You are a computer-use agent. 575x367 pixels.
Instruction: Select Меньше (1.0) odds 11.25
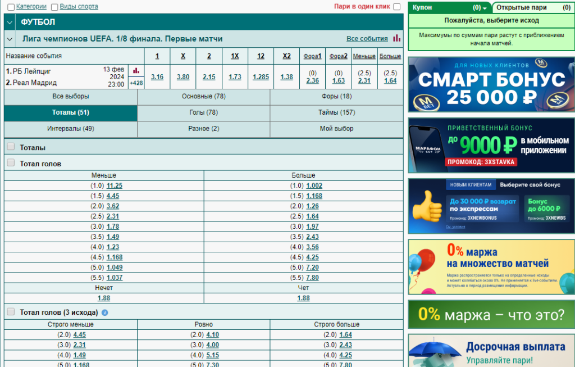(115, 186)
